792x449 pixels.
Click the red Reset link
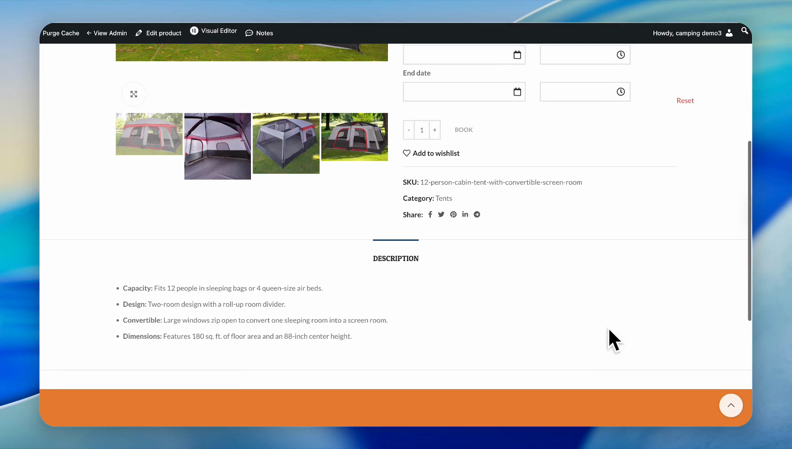[685, 101]
